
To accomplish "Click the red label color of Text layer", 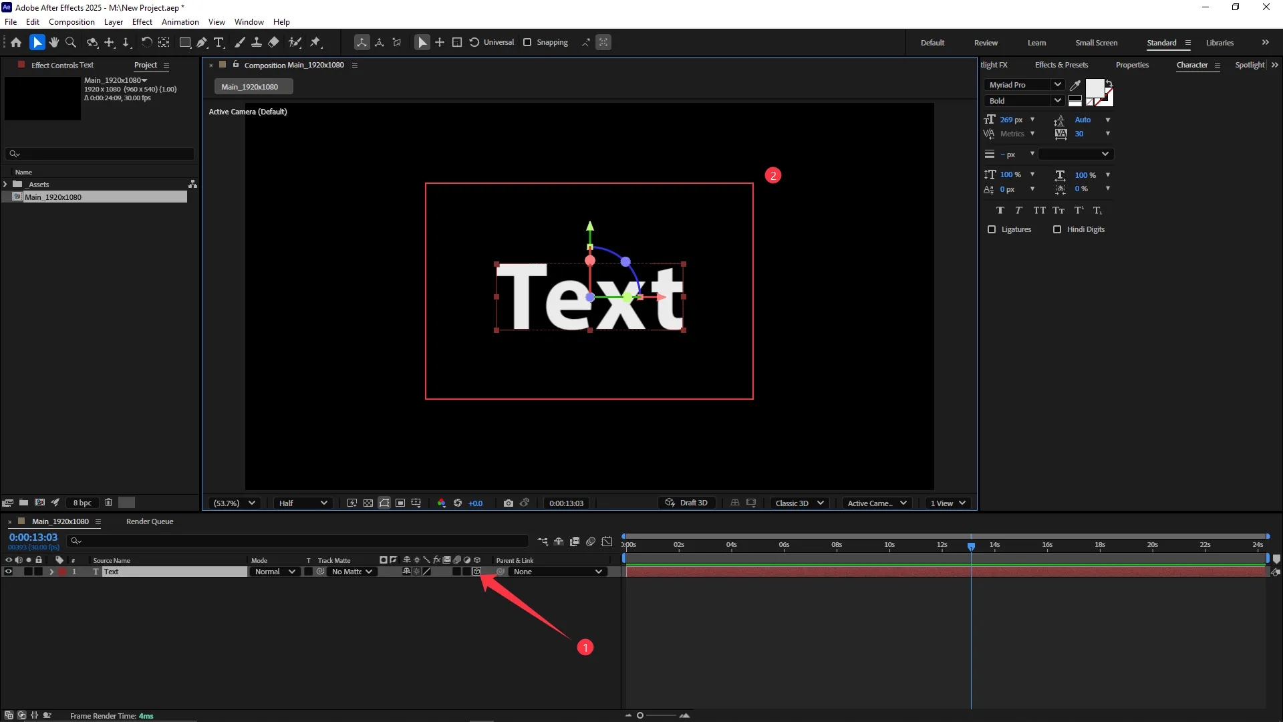I will pos(62,572).
